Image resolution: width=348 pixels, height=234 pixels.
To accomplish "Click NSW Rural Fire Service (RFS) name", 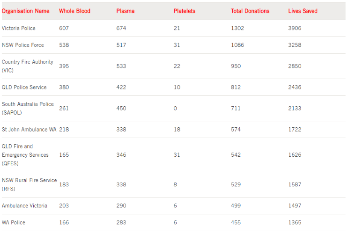I will pyautogui.click(x=29, y=184).
